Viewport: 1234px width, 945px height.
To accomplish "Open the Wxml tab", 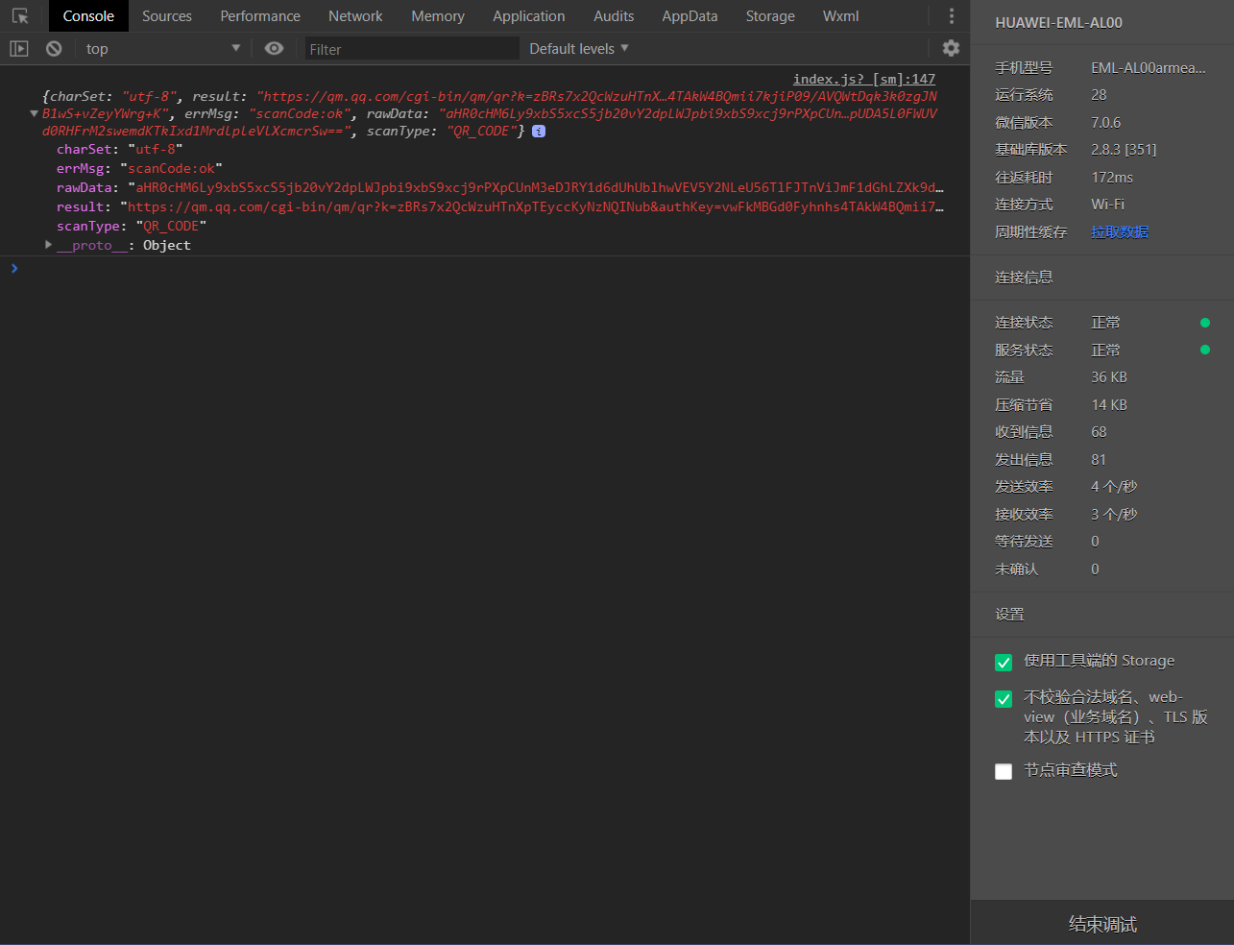I will pyautogui.click(x=841, y=16).
